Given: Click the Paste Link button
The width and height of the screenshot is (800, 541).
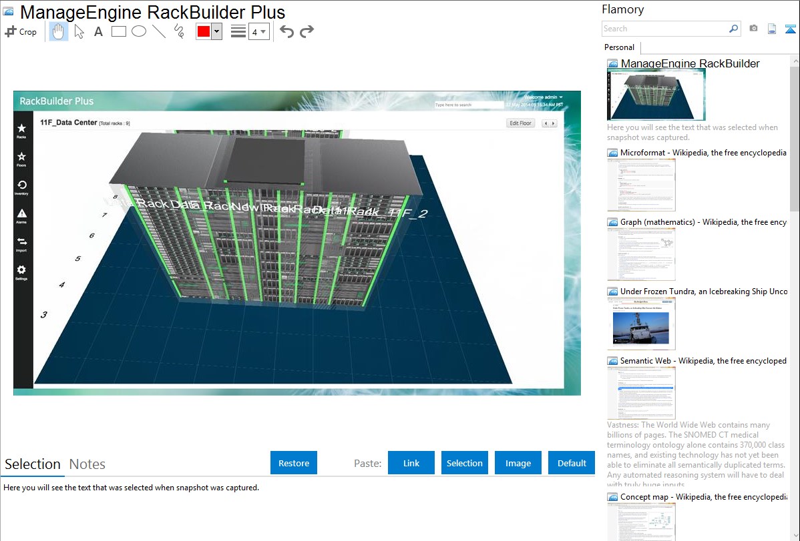Looking at the screenshot, I should tap(411, 462).
